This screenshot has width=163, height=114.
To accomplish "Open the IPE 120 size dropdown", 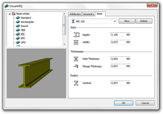I will (x=115, y=21).
